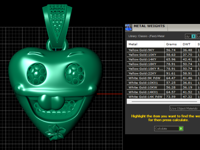Click the 42.41 DWT value
This screenshot has width=200, height=150.
[187, 60]
